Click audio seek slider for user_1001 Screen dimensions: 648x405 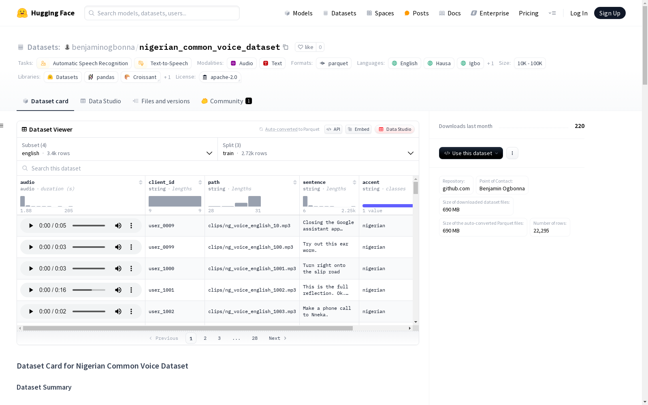[x=89, y=290]
